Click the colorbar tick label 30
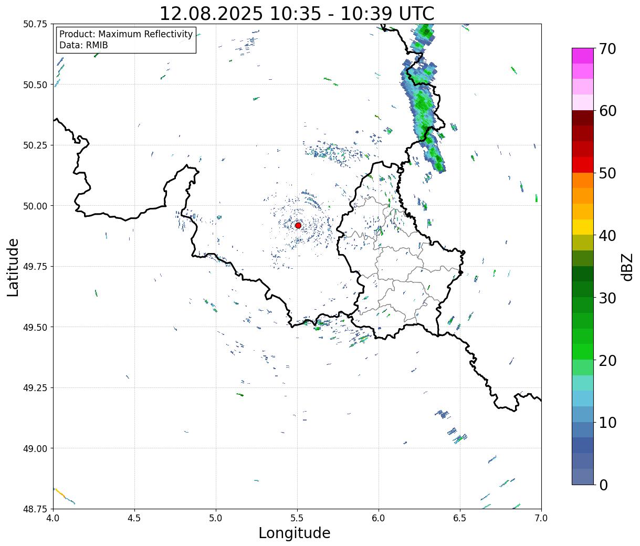Screen dimensions: 640x546 click(x=607, y=298)
